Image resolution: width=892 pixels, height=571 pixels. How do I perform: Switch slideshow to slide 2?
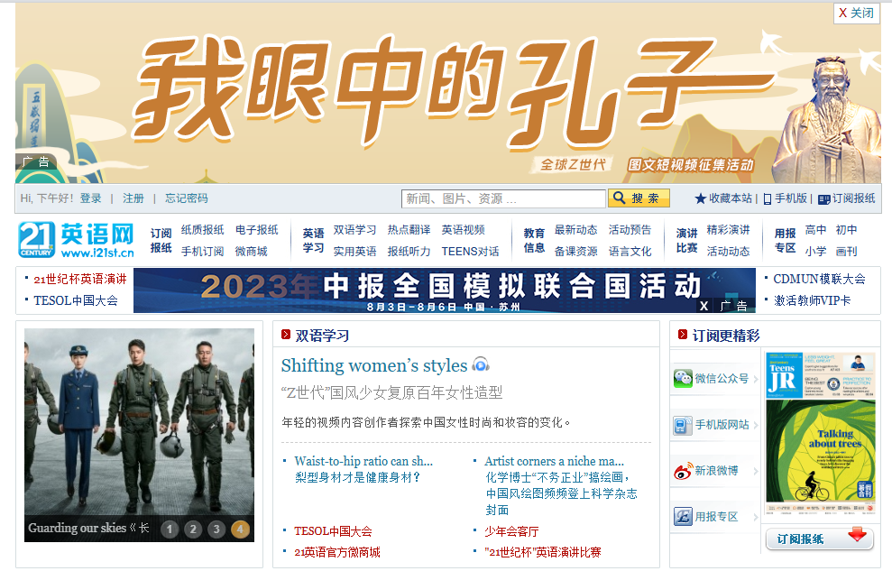193,530
